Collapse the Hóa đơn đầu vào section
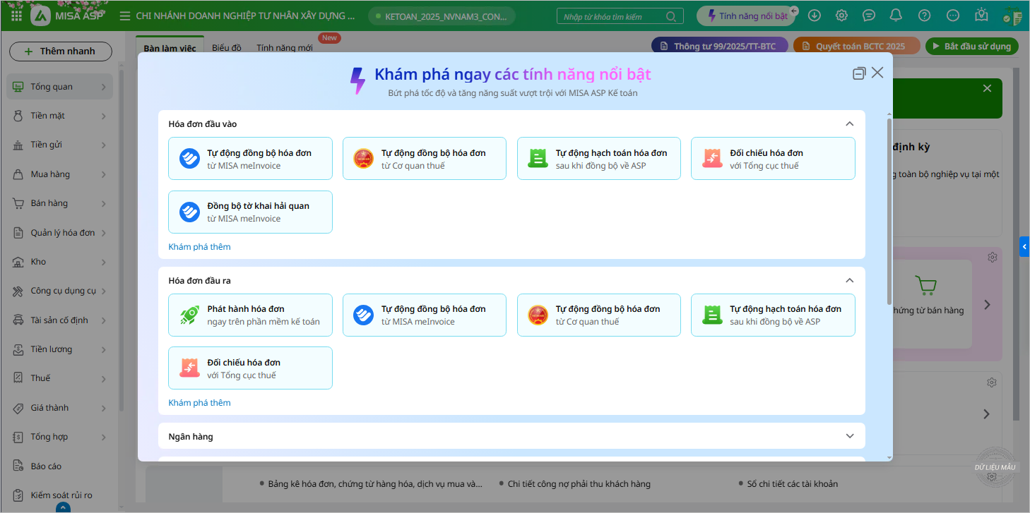This screenshot has width=1030, height=513. point(850,124)
